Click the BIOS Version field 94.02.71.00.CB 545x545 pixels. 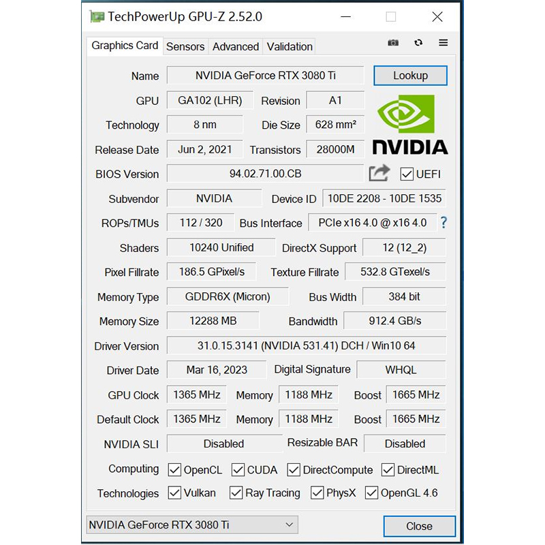[x=266, y=174]
